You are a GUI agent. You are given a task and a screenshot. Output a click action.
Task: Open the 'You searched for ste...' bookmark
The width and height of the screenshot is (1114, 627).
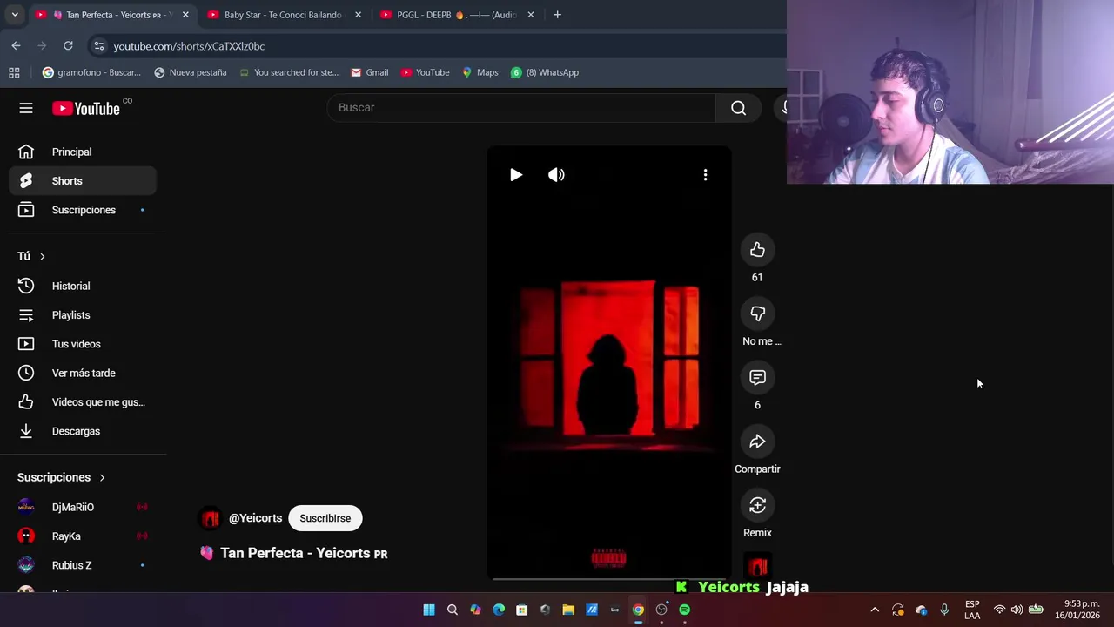(288, 72)
